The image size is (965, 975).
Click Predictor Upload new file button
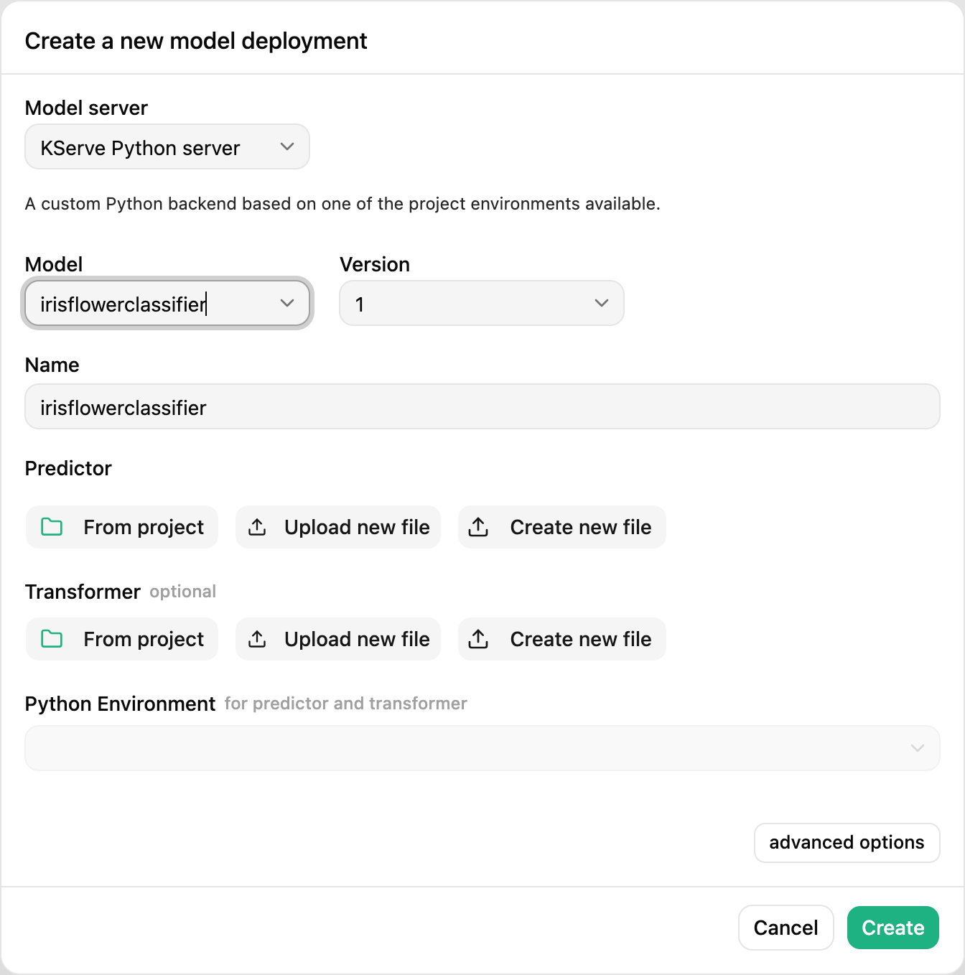[338, 527]
